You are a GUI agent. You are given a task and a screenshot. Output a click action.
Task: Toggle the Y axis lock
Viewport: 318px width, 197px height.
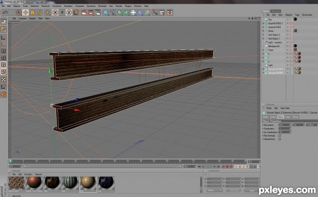[x=62, y=13]
